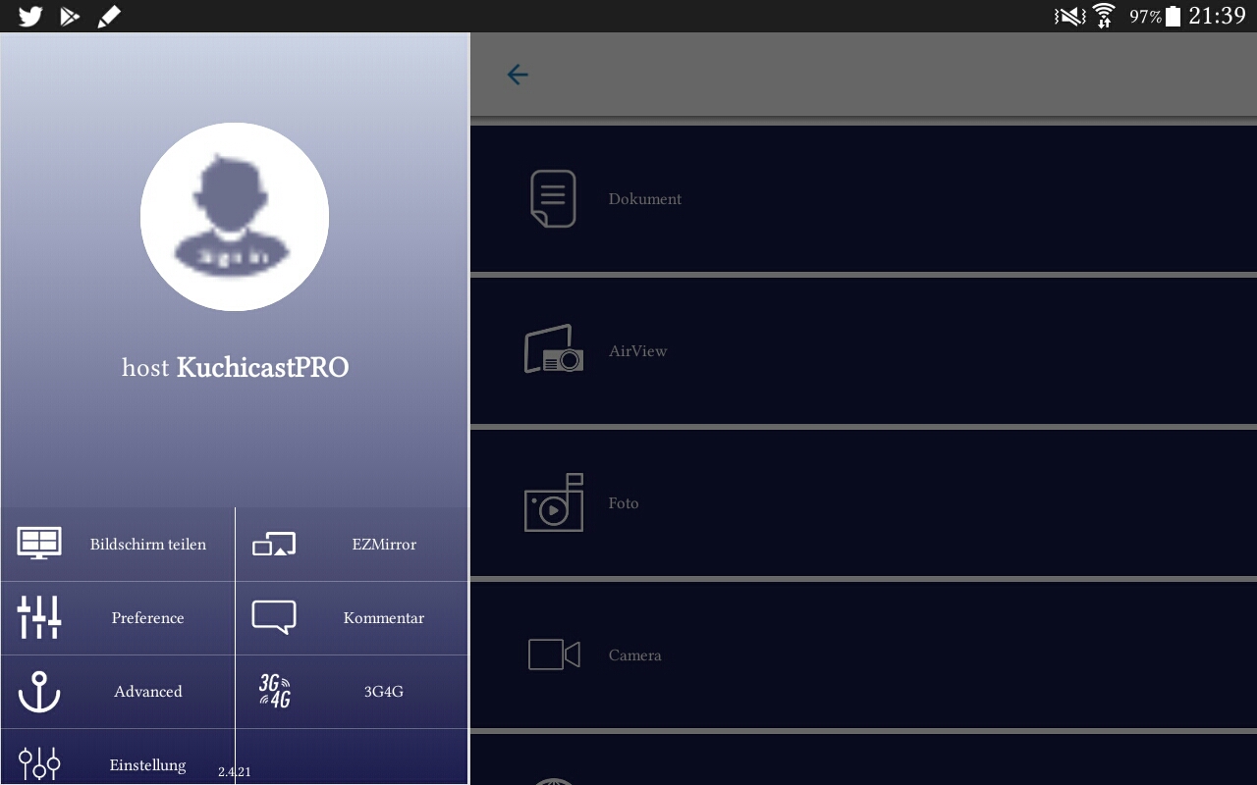Tap the 3G4G network icon
1257x785 pixels.
point(275,691)
